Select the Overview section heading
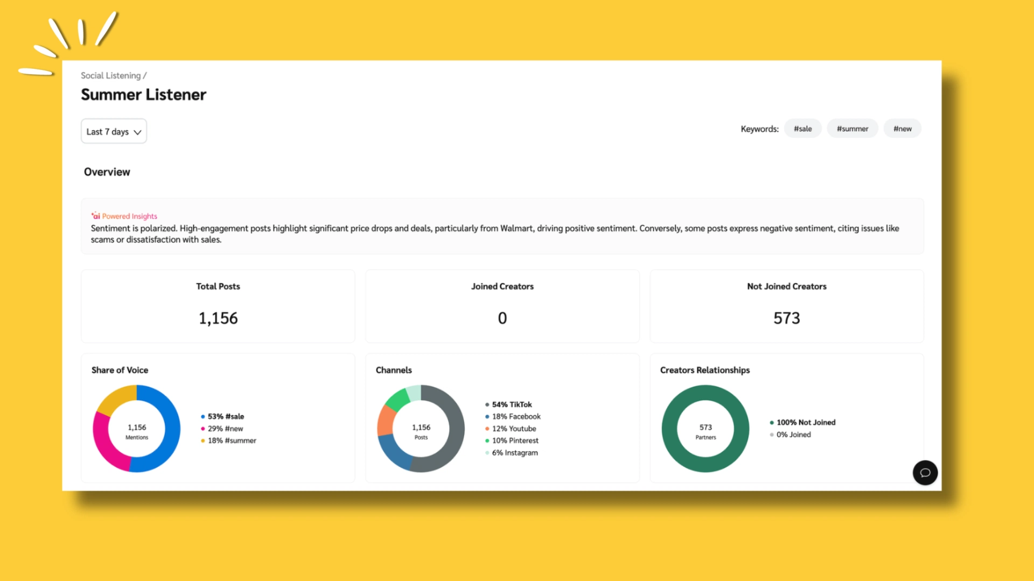 click(107, 172)
